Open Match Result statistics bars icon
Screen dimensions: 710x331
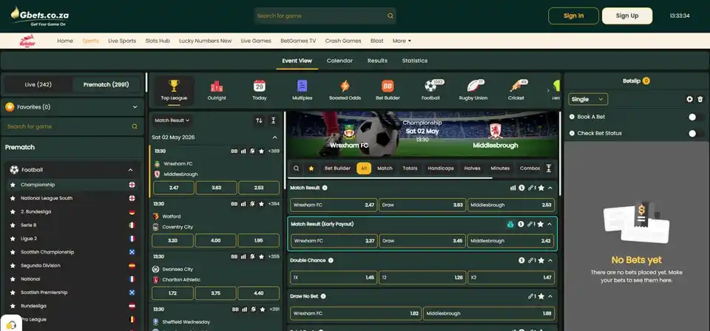[x=513, y=188]
